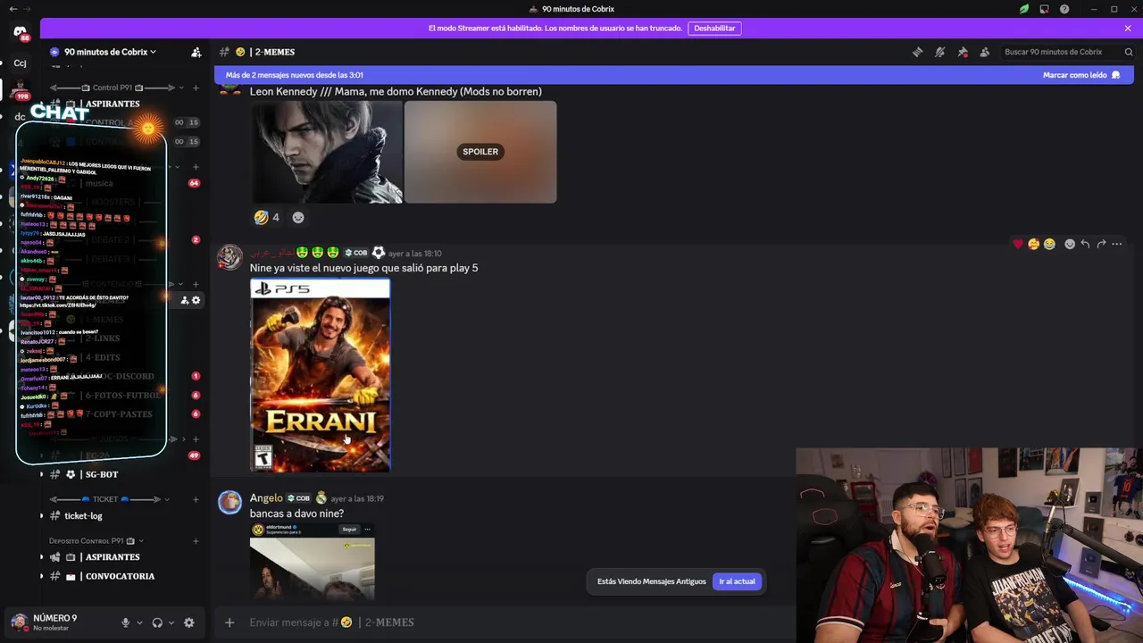Image resolution: width=1143 pixels, height=643 pixels.
Task: Click the invite people icon beside server name
Action: tap(196, 52)
